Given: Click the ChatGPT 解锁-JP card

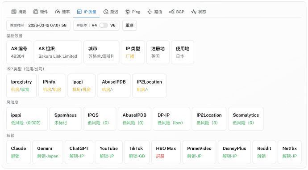Looking at the screenshot, I should click(x=79, y=152).
